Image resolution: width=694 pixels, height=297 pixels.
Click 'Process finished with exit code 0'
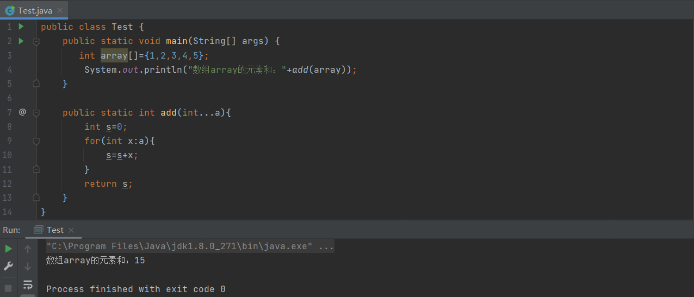click(136, 289)
